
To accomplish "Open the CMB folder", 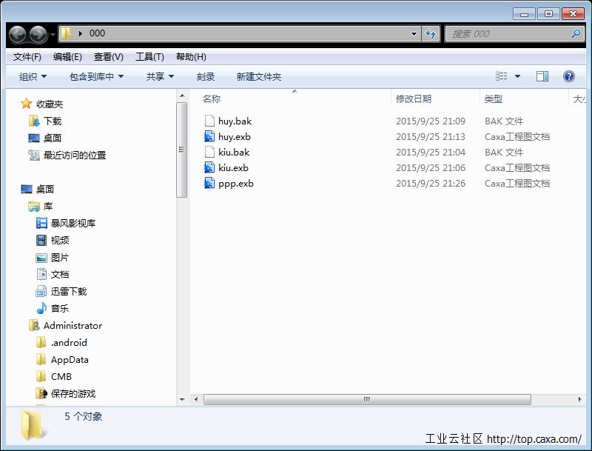I will tap(61, 377).
